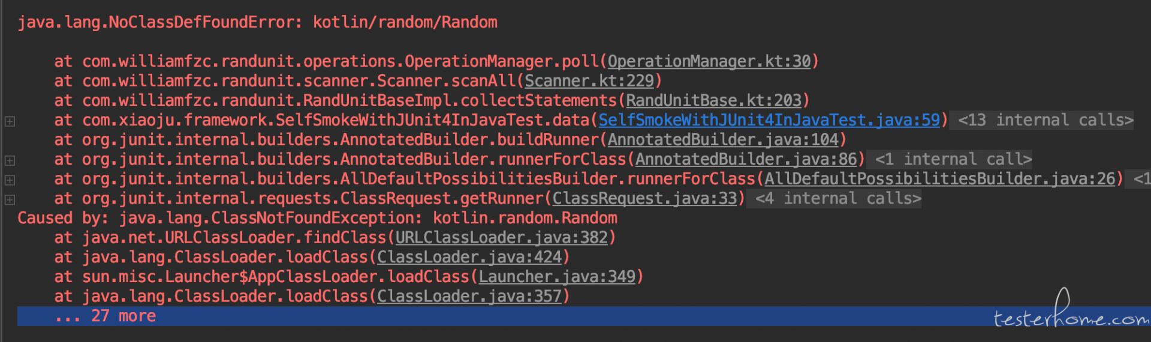
Task: Open SelfSmokeWithJUnit4InJavaTest.java:59 link
Action: click(769, 120)
